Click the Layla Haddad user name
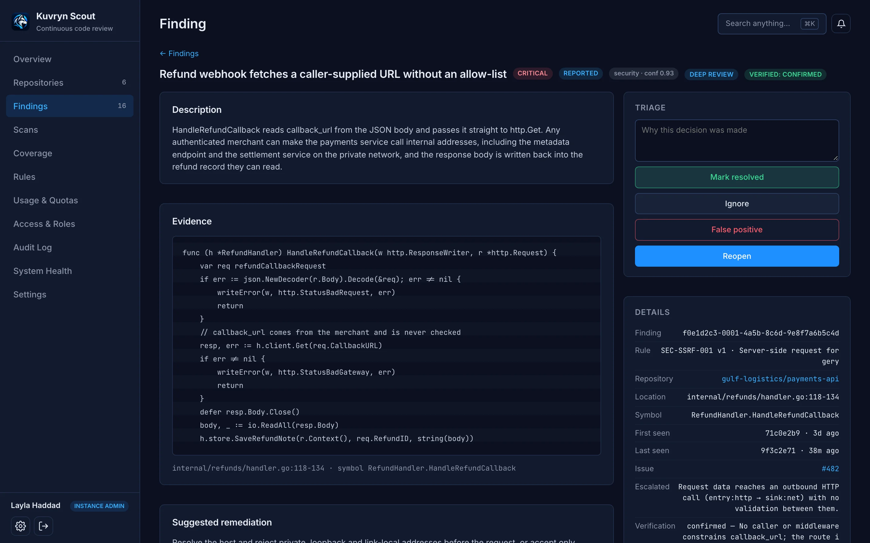Image resolution: width=870 pixels, height=543 pixels. click(x=36, y=505)
